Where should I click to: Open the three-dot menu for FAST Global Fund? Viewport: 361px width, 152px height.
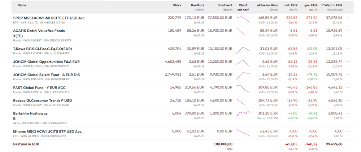tap(348, 88)
